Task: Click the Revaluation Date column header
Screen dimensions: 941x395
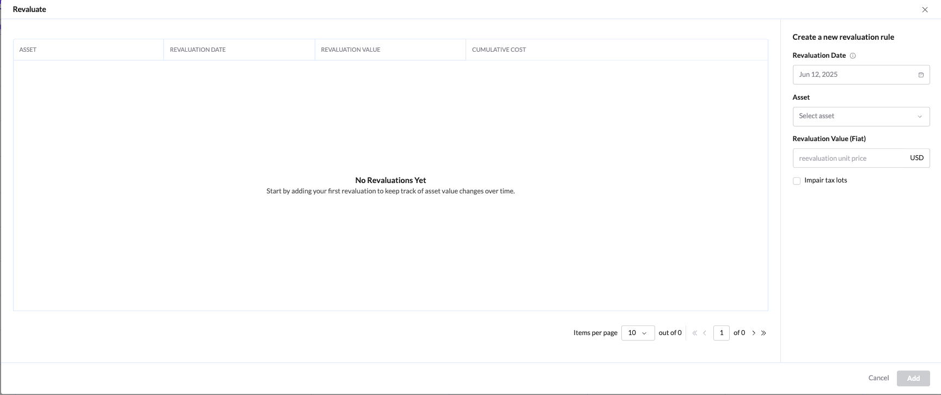Action: (198, 50)
